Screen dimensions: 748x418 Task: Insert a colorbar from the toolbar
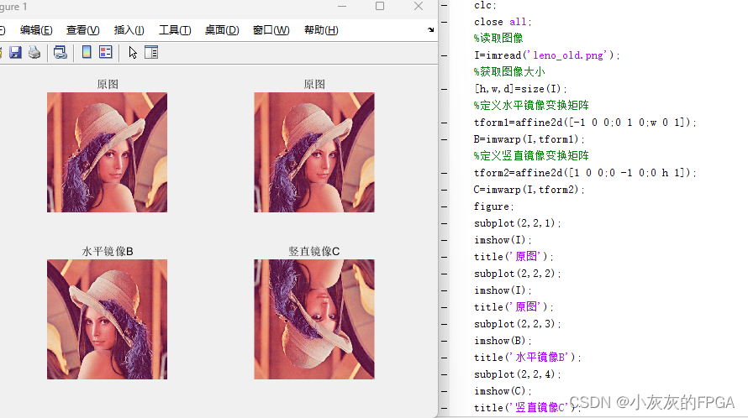click(87, 52)
